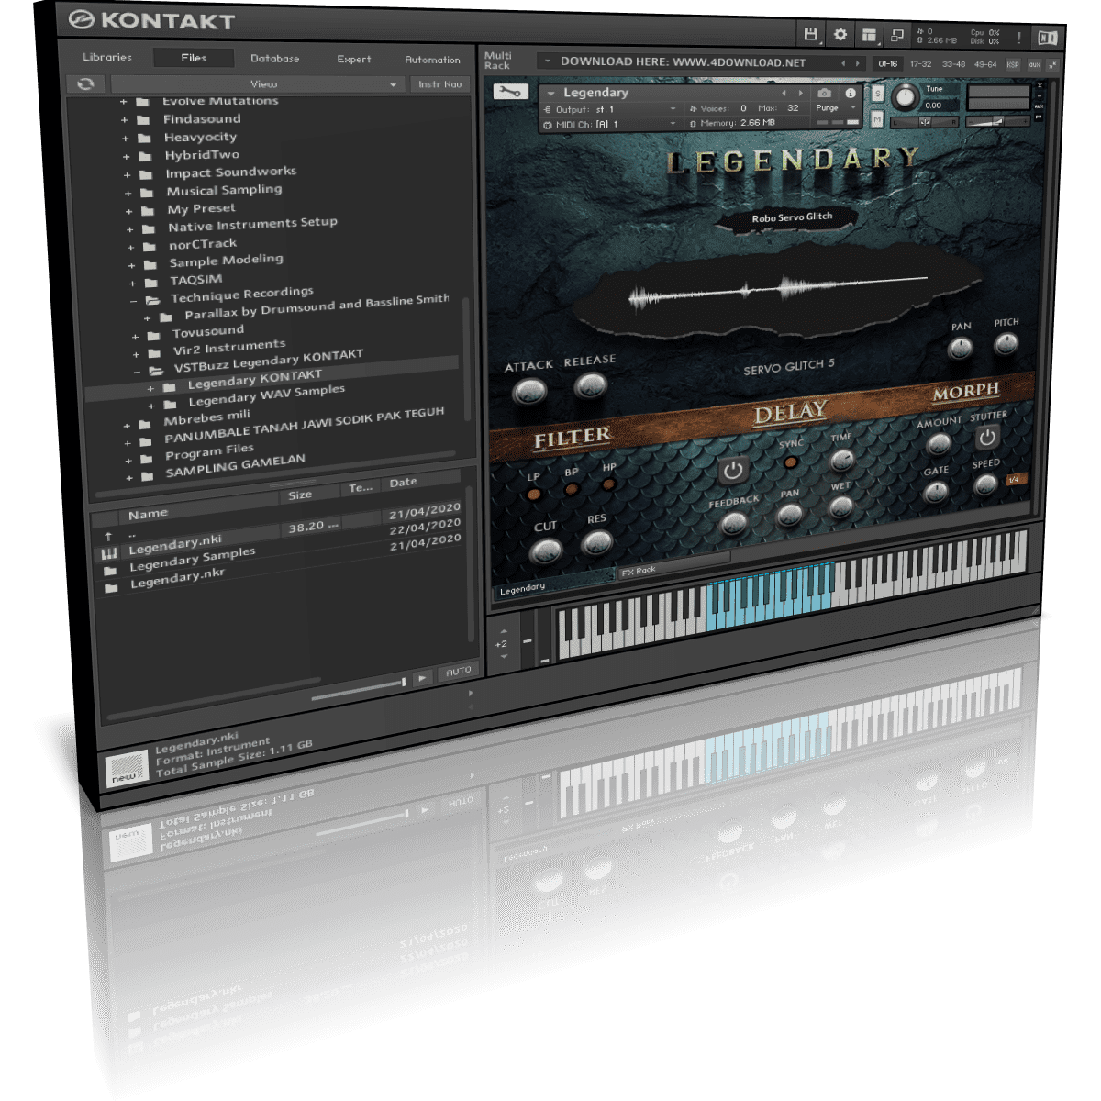Expand the Findasound folder
The width and height of the screenshot is (1101, 1101).
tap(124, 120)
